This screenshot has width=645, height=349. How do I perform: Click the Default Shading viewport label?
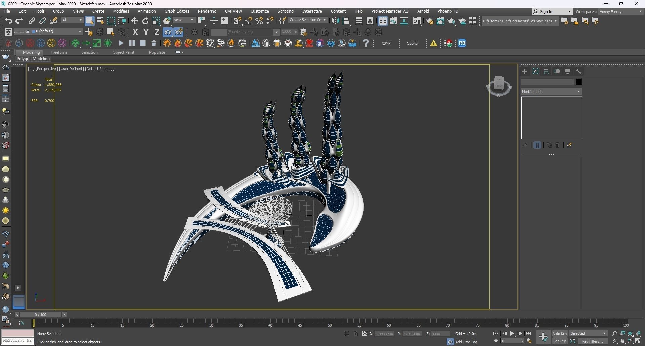pos(100,69)
